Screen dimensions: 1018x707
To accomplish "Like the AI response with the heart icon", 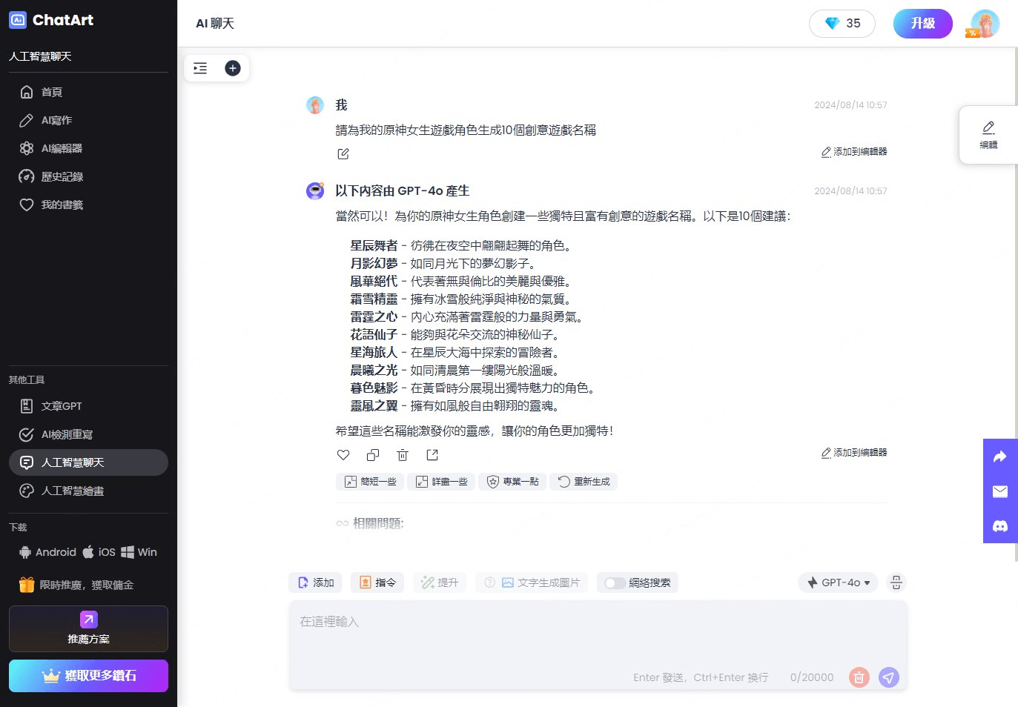I will pos(343,454).
